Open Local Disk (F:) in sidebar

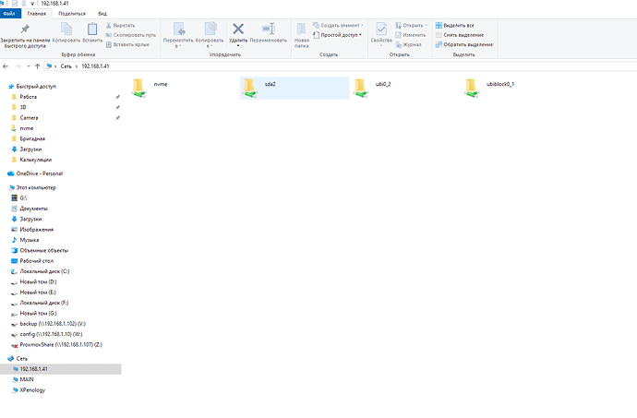[44, 303]
